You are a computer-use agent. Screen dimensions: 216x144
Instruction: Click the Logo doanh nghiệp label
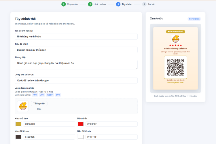click(24, 88)
